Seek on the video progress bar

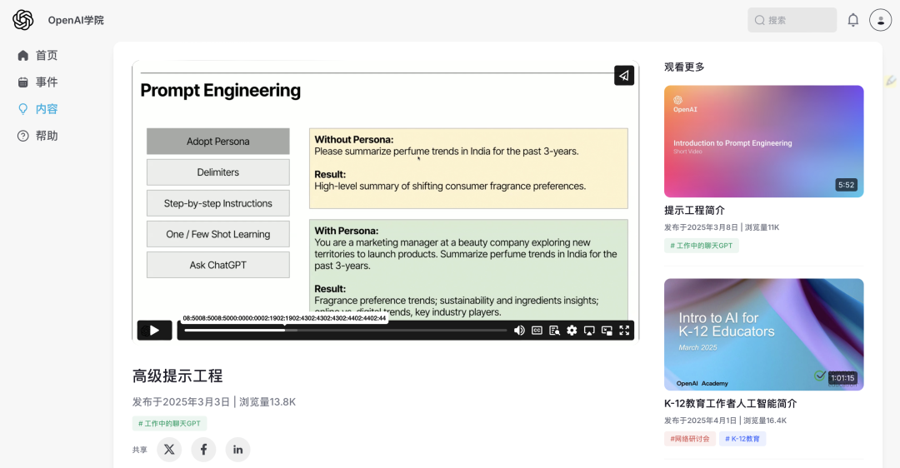tap(346, 331)
